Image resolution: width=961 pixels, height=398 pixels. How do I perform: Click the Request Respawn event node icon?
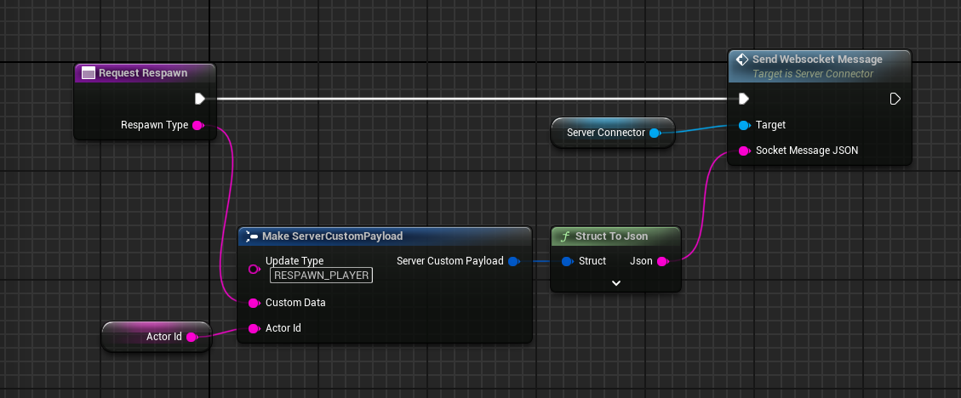click(x=89, y=73)
